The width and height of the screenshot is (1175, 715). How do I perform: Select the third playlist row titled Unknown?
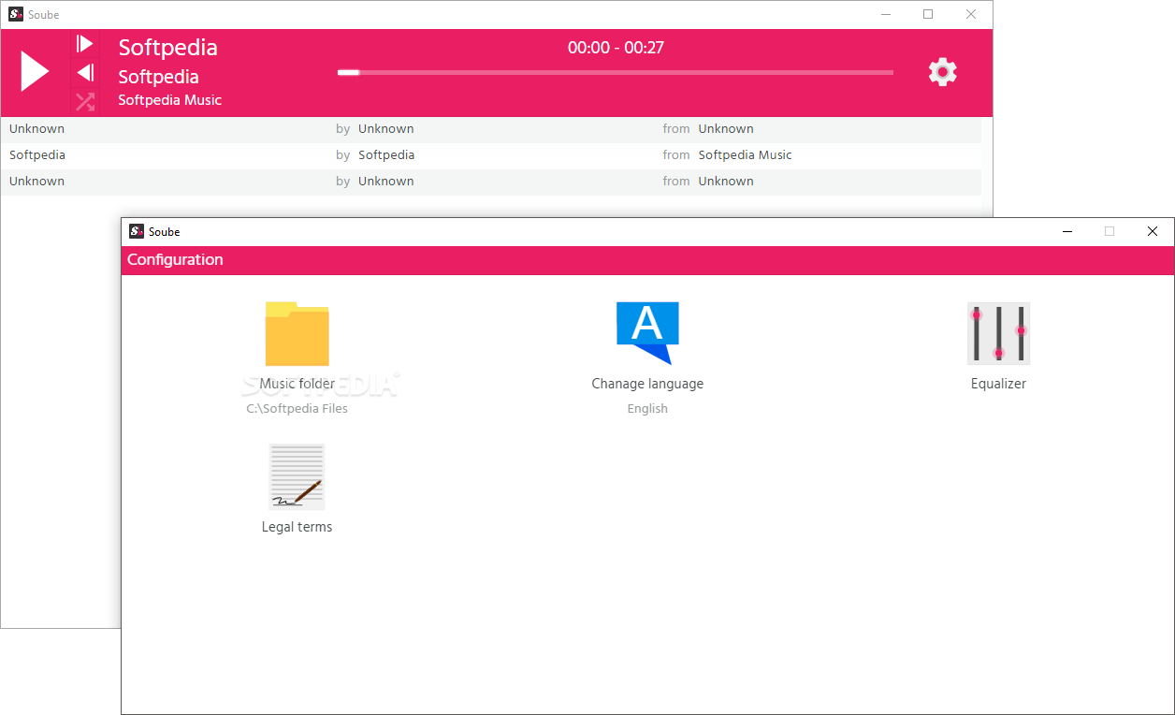coord(491,182)
